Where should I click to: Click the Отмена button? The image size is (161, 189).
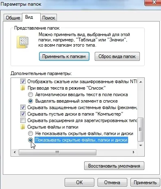[x=112, y=183]
